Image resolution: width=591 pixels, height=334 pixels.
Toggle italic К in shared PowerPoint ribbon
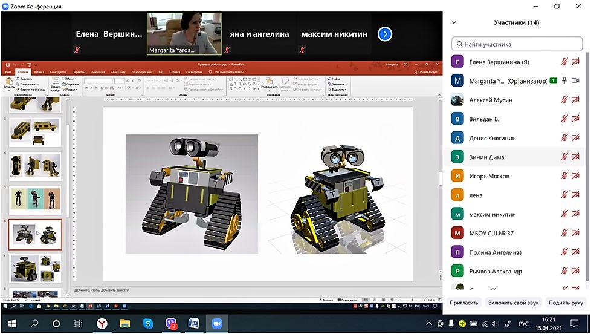pos(91,88)
